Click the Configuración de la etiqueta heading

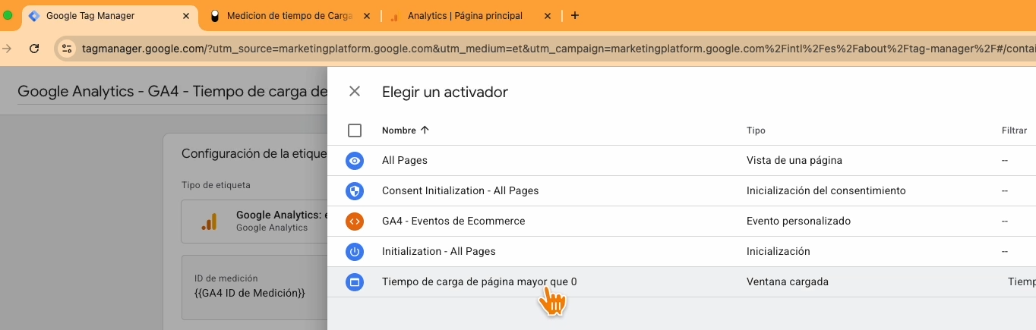coord(254,154)
